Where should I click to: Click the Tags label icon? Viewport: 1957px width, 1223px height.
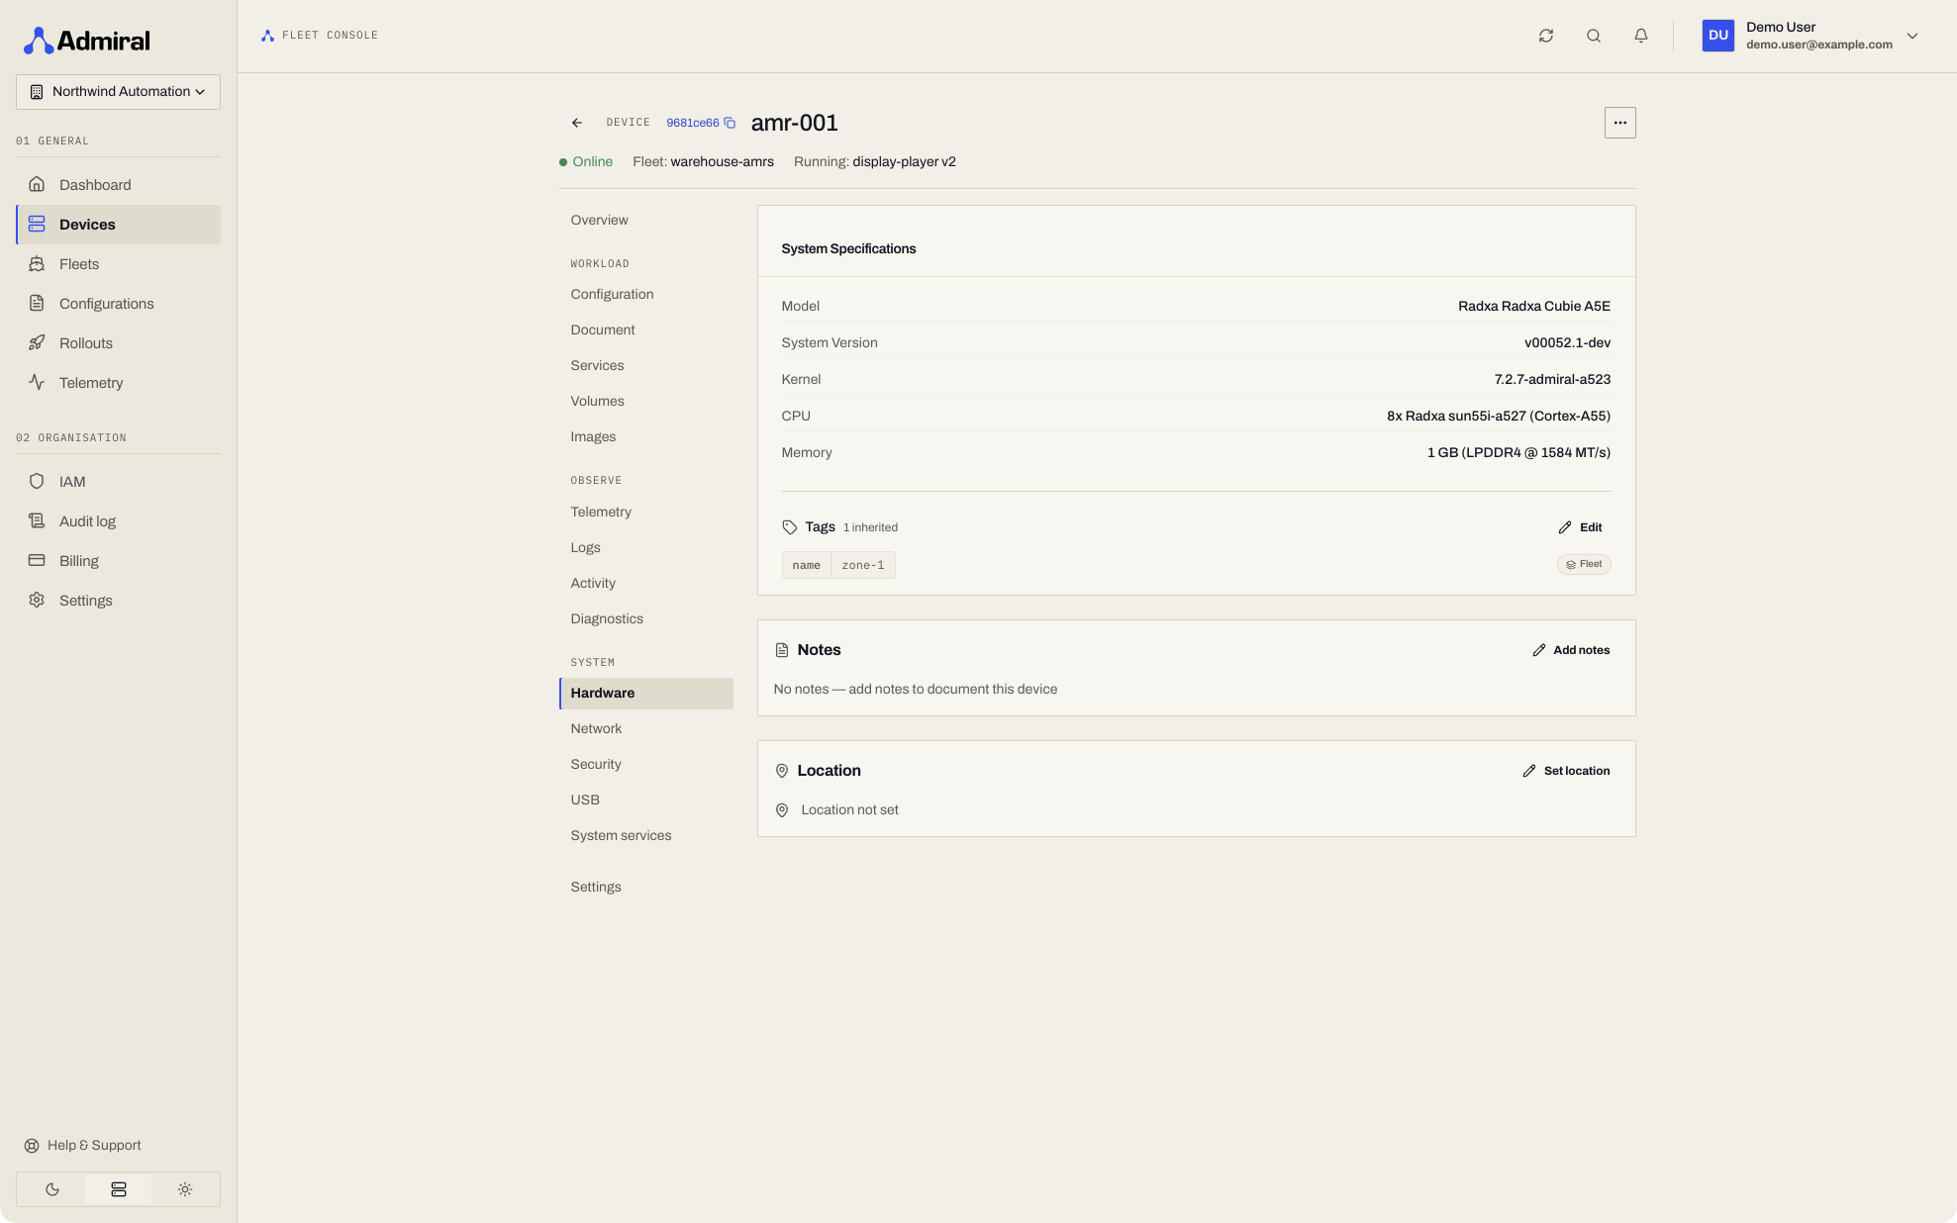click(789, 527)
